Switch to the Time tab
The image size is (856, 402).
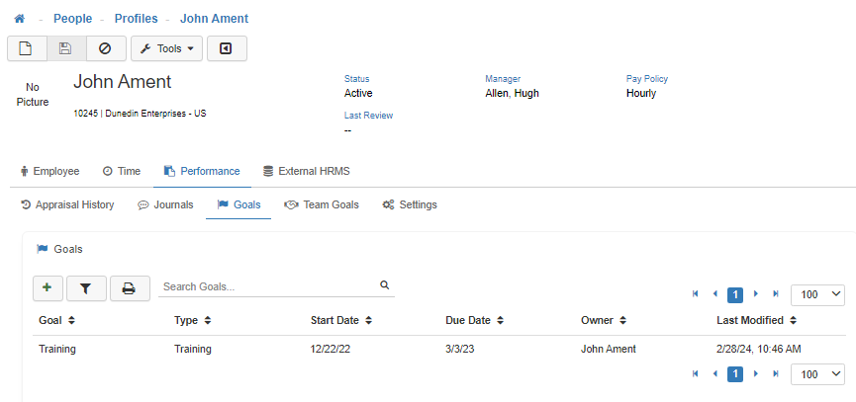pyautogui.click(x=121, y=171)
